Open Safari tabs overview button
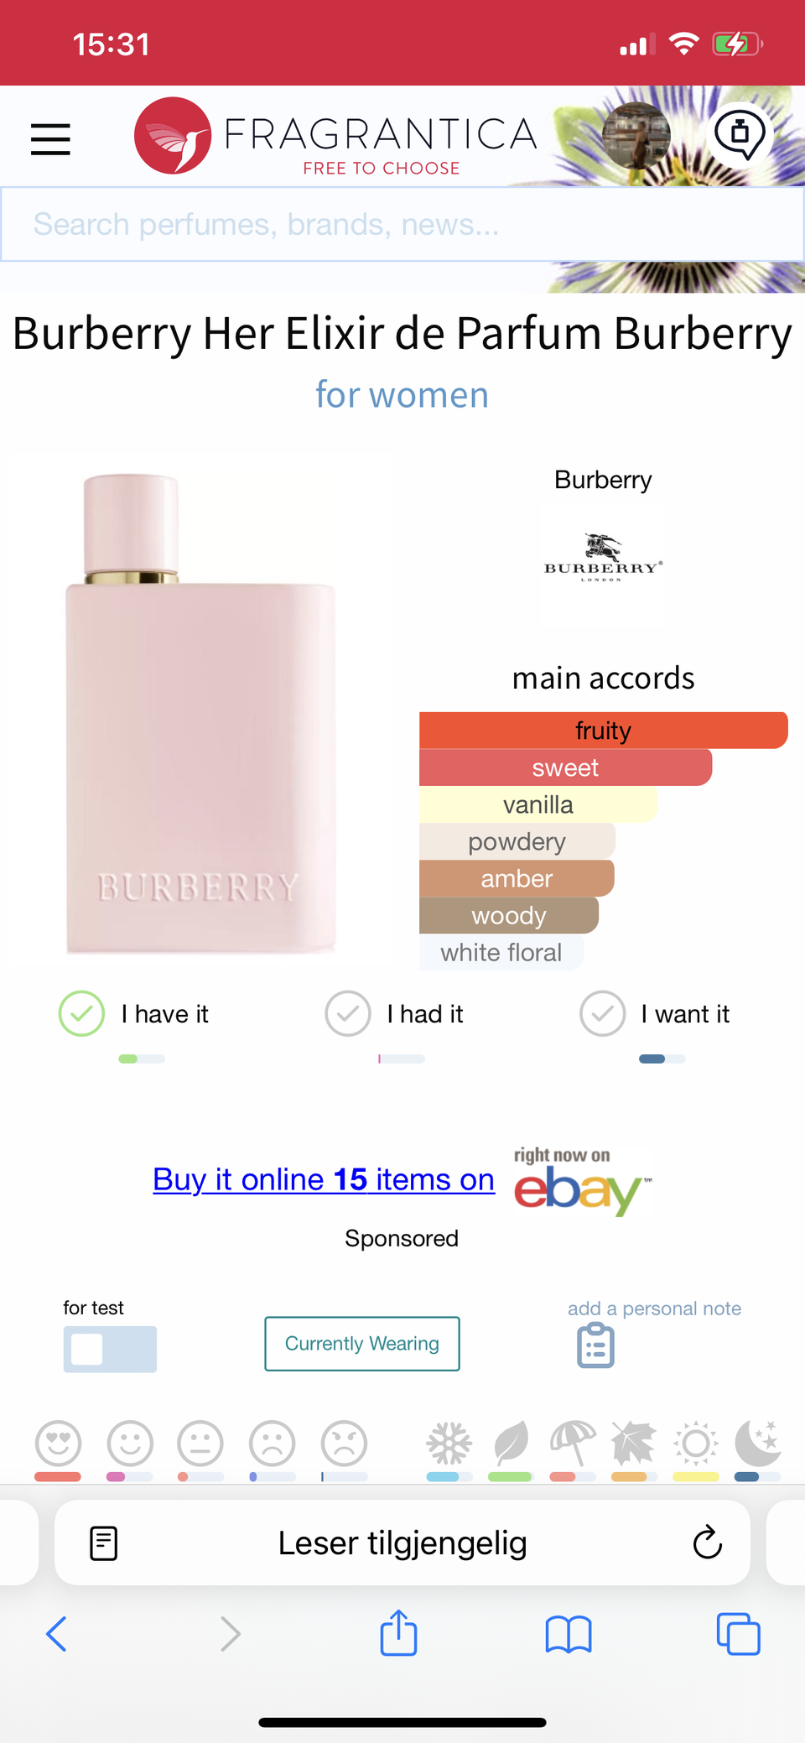805x1743 pixels. [x=738, y=1634]
